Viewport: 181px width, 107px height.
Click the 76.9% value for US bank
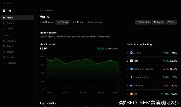(x=174, y=86)
